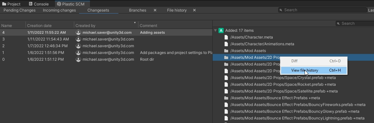Click folder icon of /Assets/Mod Assets
Viewport: 374px width, 123px height.
coord(226,50)
